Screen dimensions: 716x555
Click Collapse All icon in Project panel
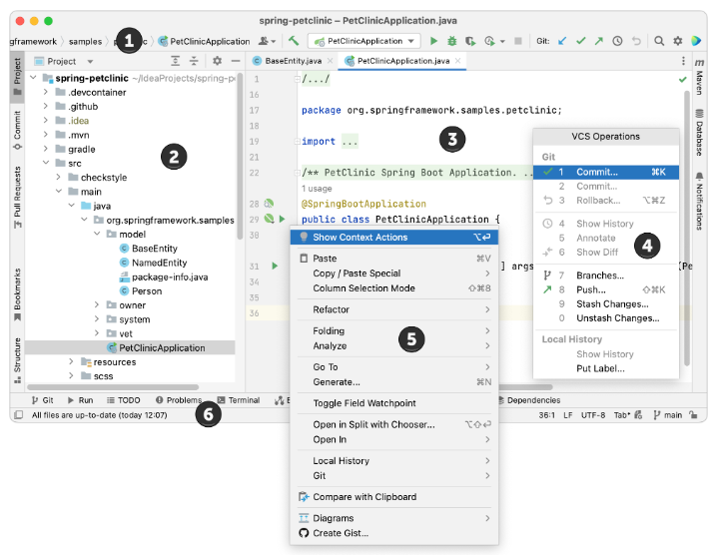tap(194, 61)
